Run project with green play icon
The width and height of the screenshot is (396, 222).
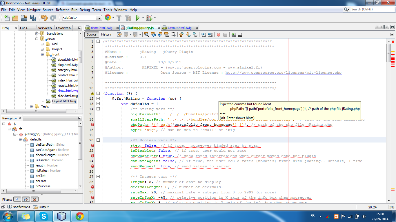[138, 18]
